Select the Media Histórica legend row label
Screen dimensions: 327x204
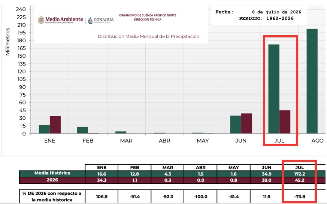52,173
